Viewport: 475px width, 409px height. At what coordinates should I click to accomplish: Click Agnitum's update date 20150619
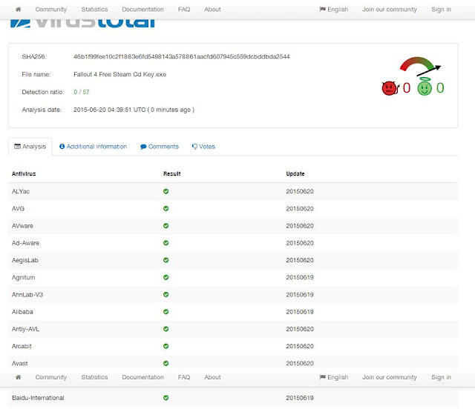300,277
